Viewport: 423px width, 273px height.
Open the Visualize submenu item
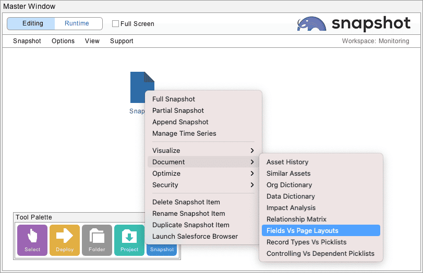click(203, 151)
